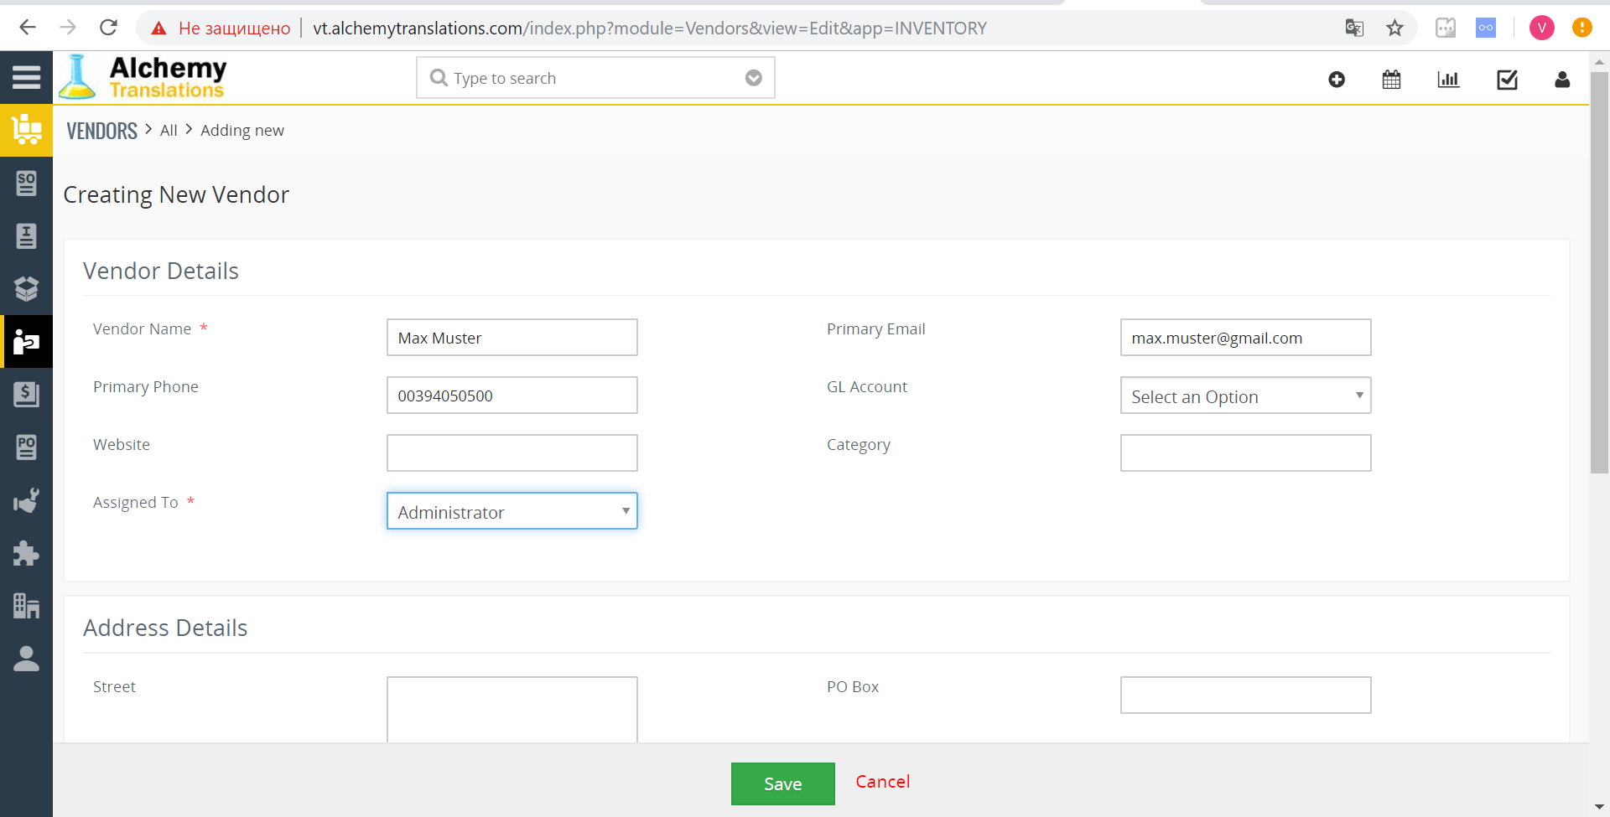Expand the Assigned To dropdown
The image size is (1610, 817).
[512, 511]
